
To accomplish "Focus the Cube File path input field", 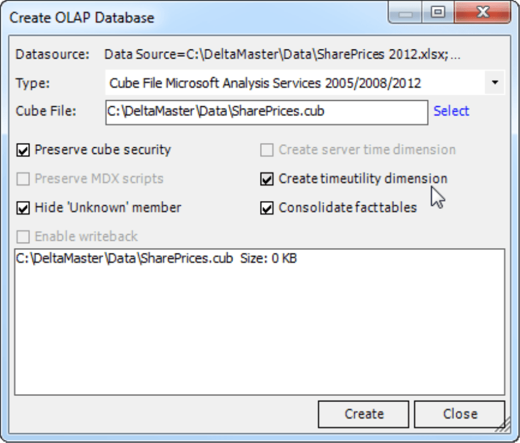I will point(267,112).
